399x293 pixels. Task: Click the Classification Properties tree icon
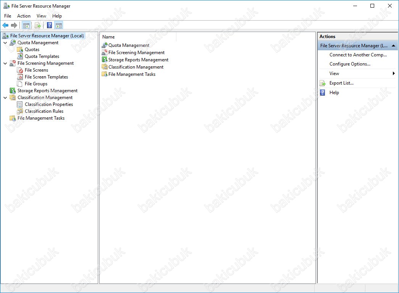coord(20,104)
